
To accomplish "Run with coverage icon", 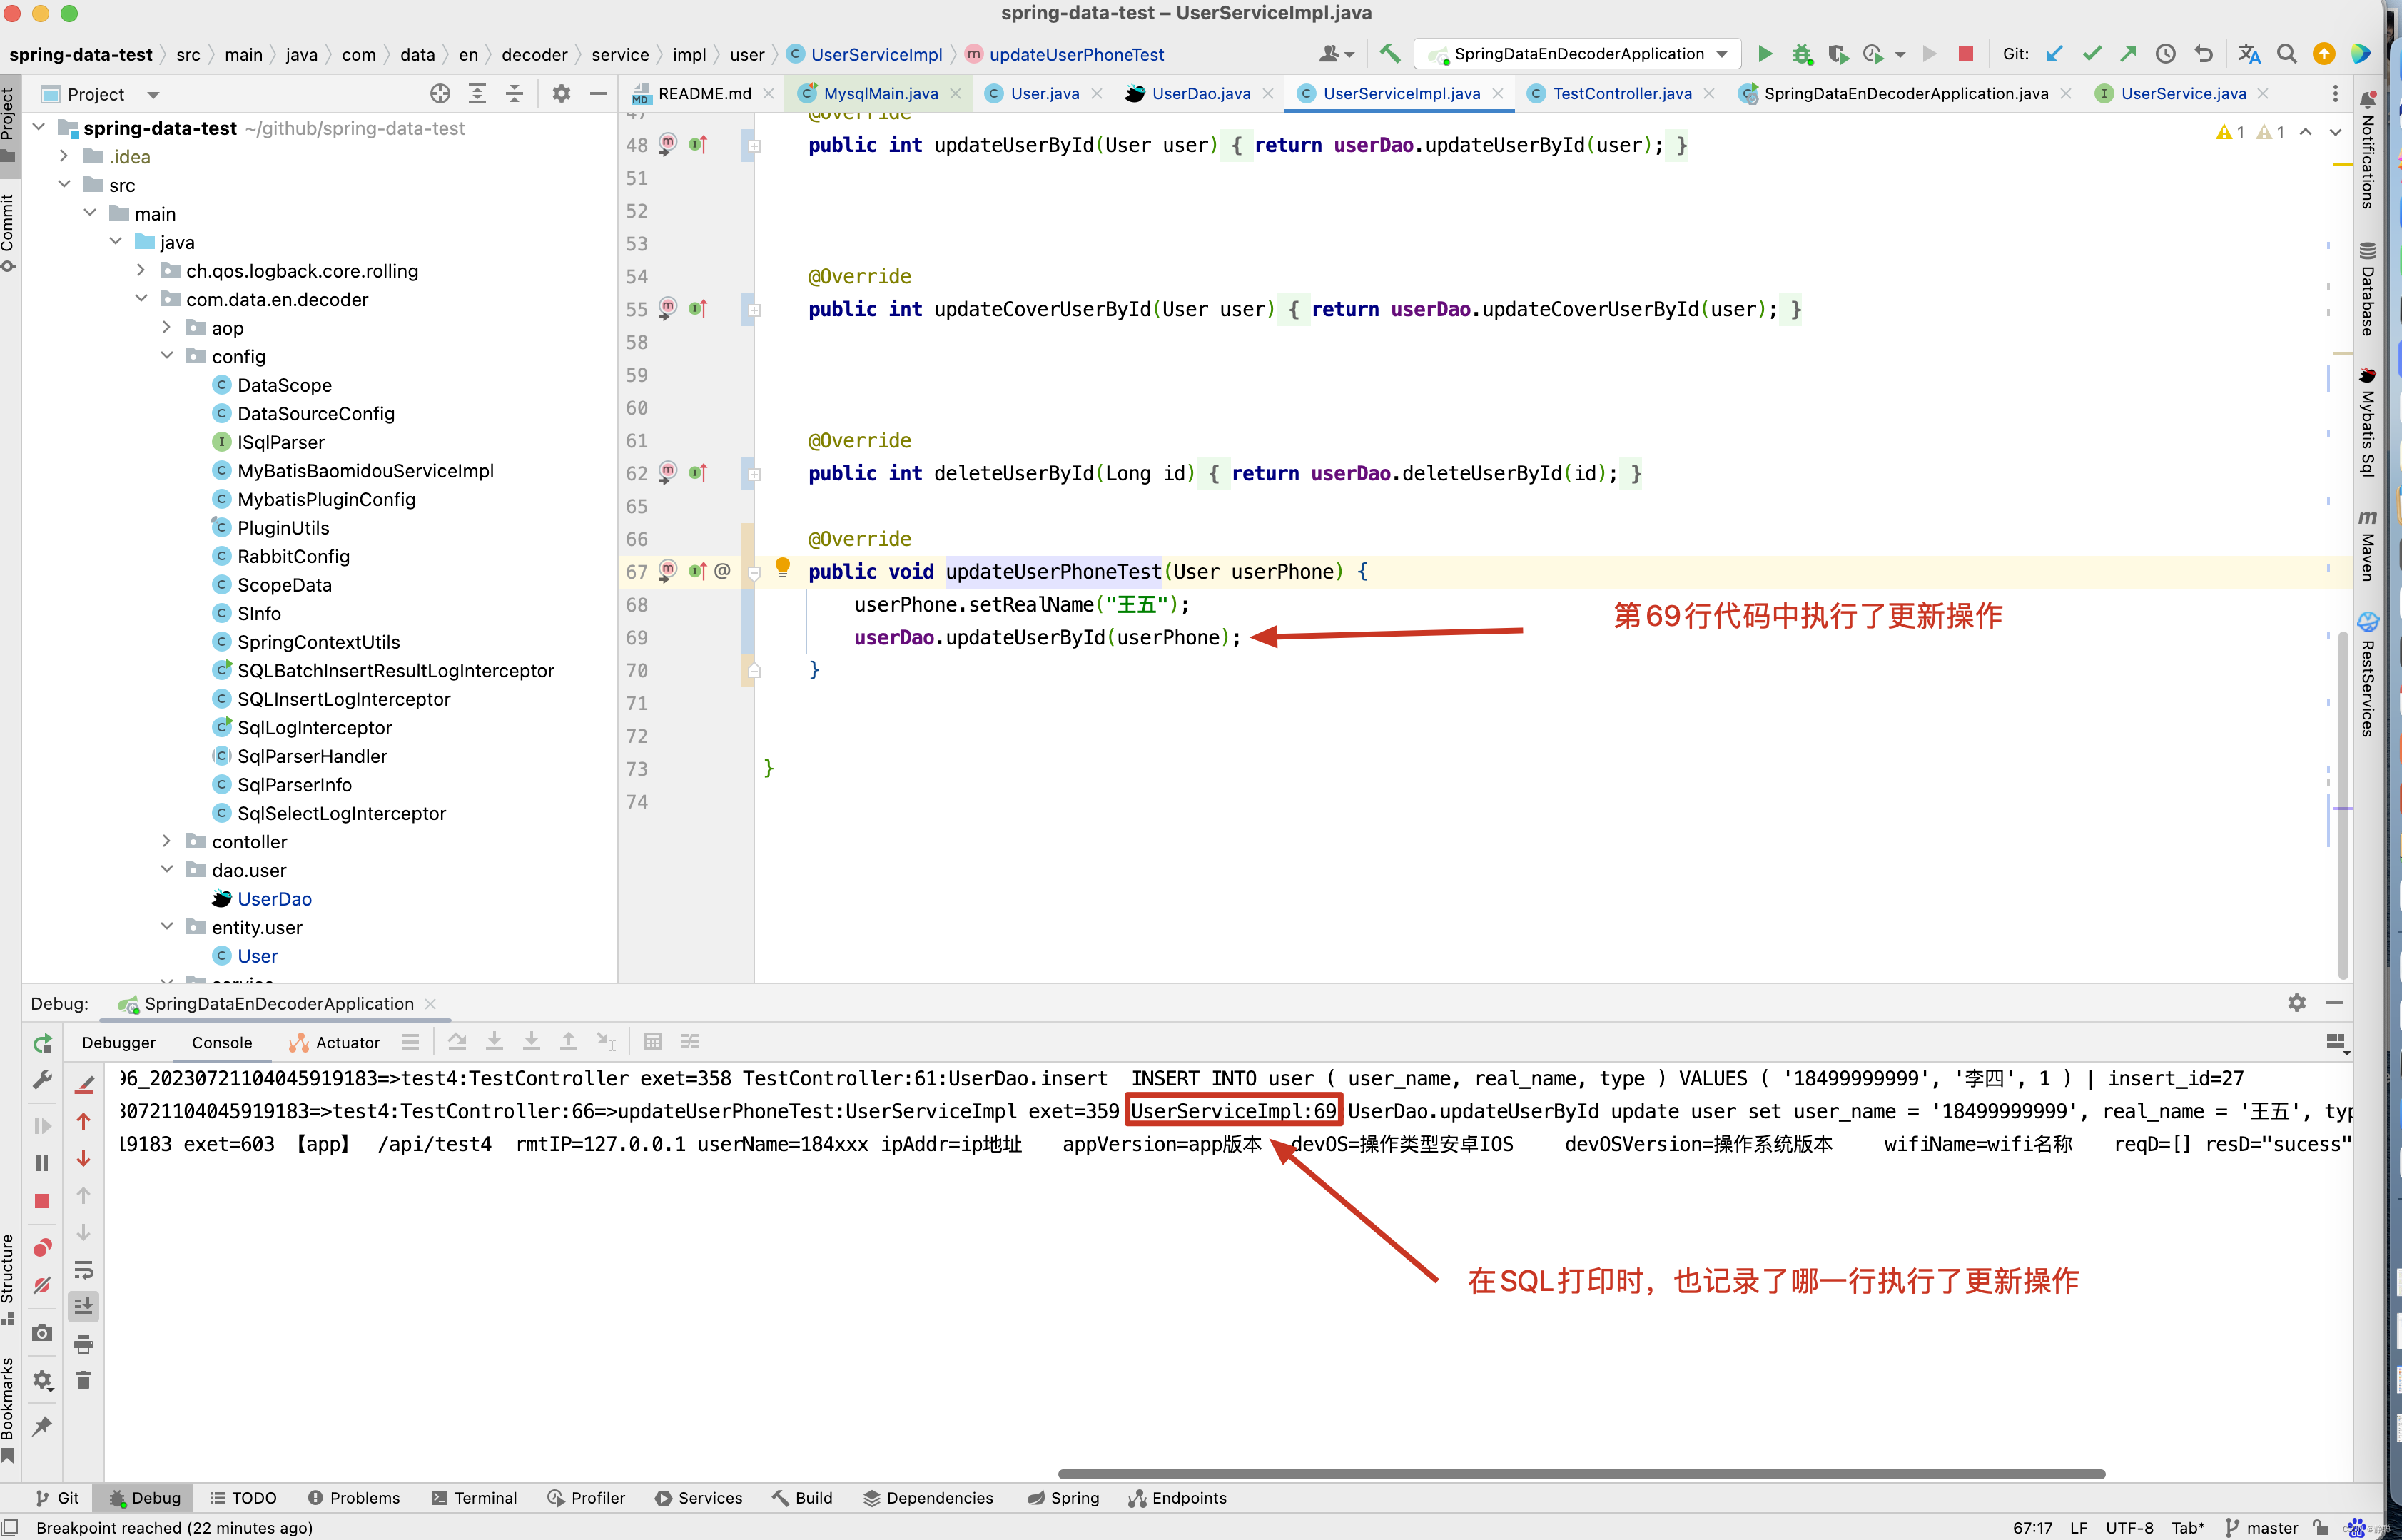I will click(x=1838, y=54).
